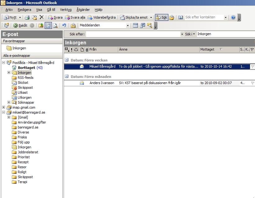Sort by reminder bell column header
Screen dimensions: 255x198
[x=76, y=50]
